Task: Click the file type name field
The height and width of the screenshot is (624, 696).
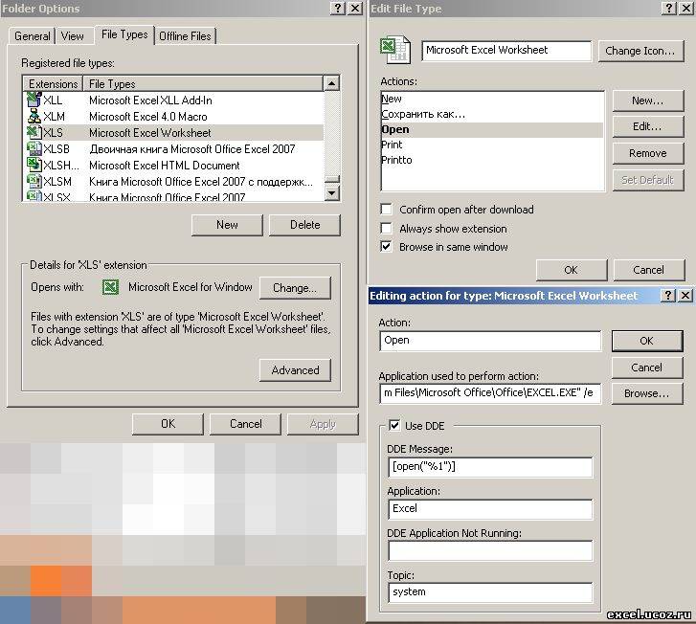Action: 506,50
